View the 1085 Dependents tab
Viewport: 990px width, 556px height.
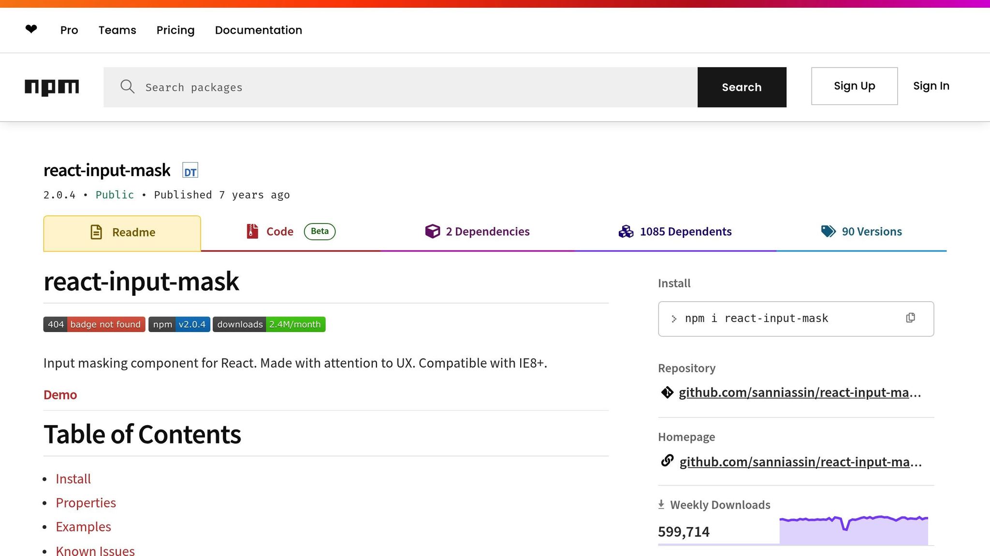pyautogui.click(x=675, y=232)
